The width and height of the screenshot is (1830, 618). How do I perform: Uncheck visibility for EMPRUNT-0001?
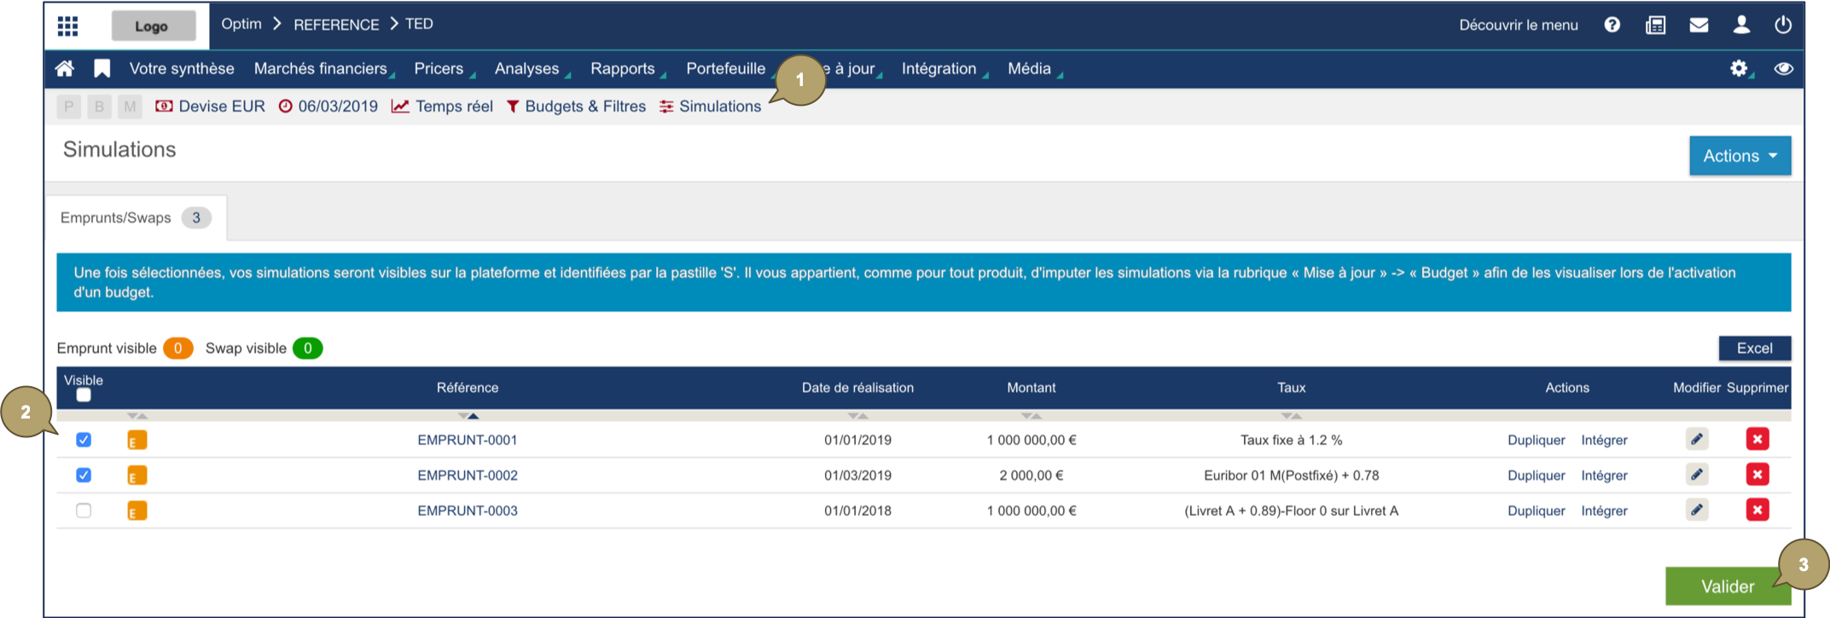(x=84, y=440)
